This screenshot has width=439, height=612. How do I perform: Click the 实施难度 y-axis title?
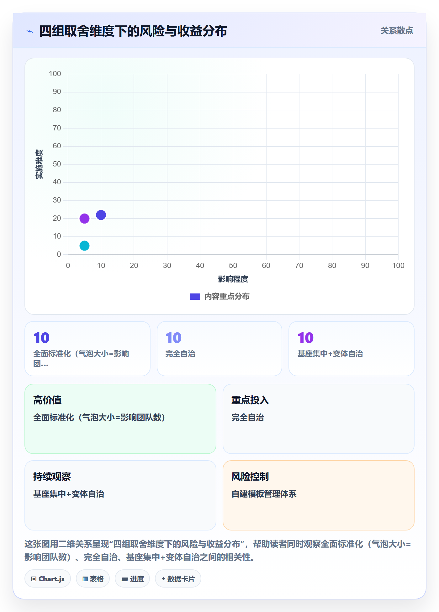coord(39,164)
